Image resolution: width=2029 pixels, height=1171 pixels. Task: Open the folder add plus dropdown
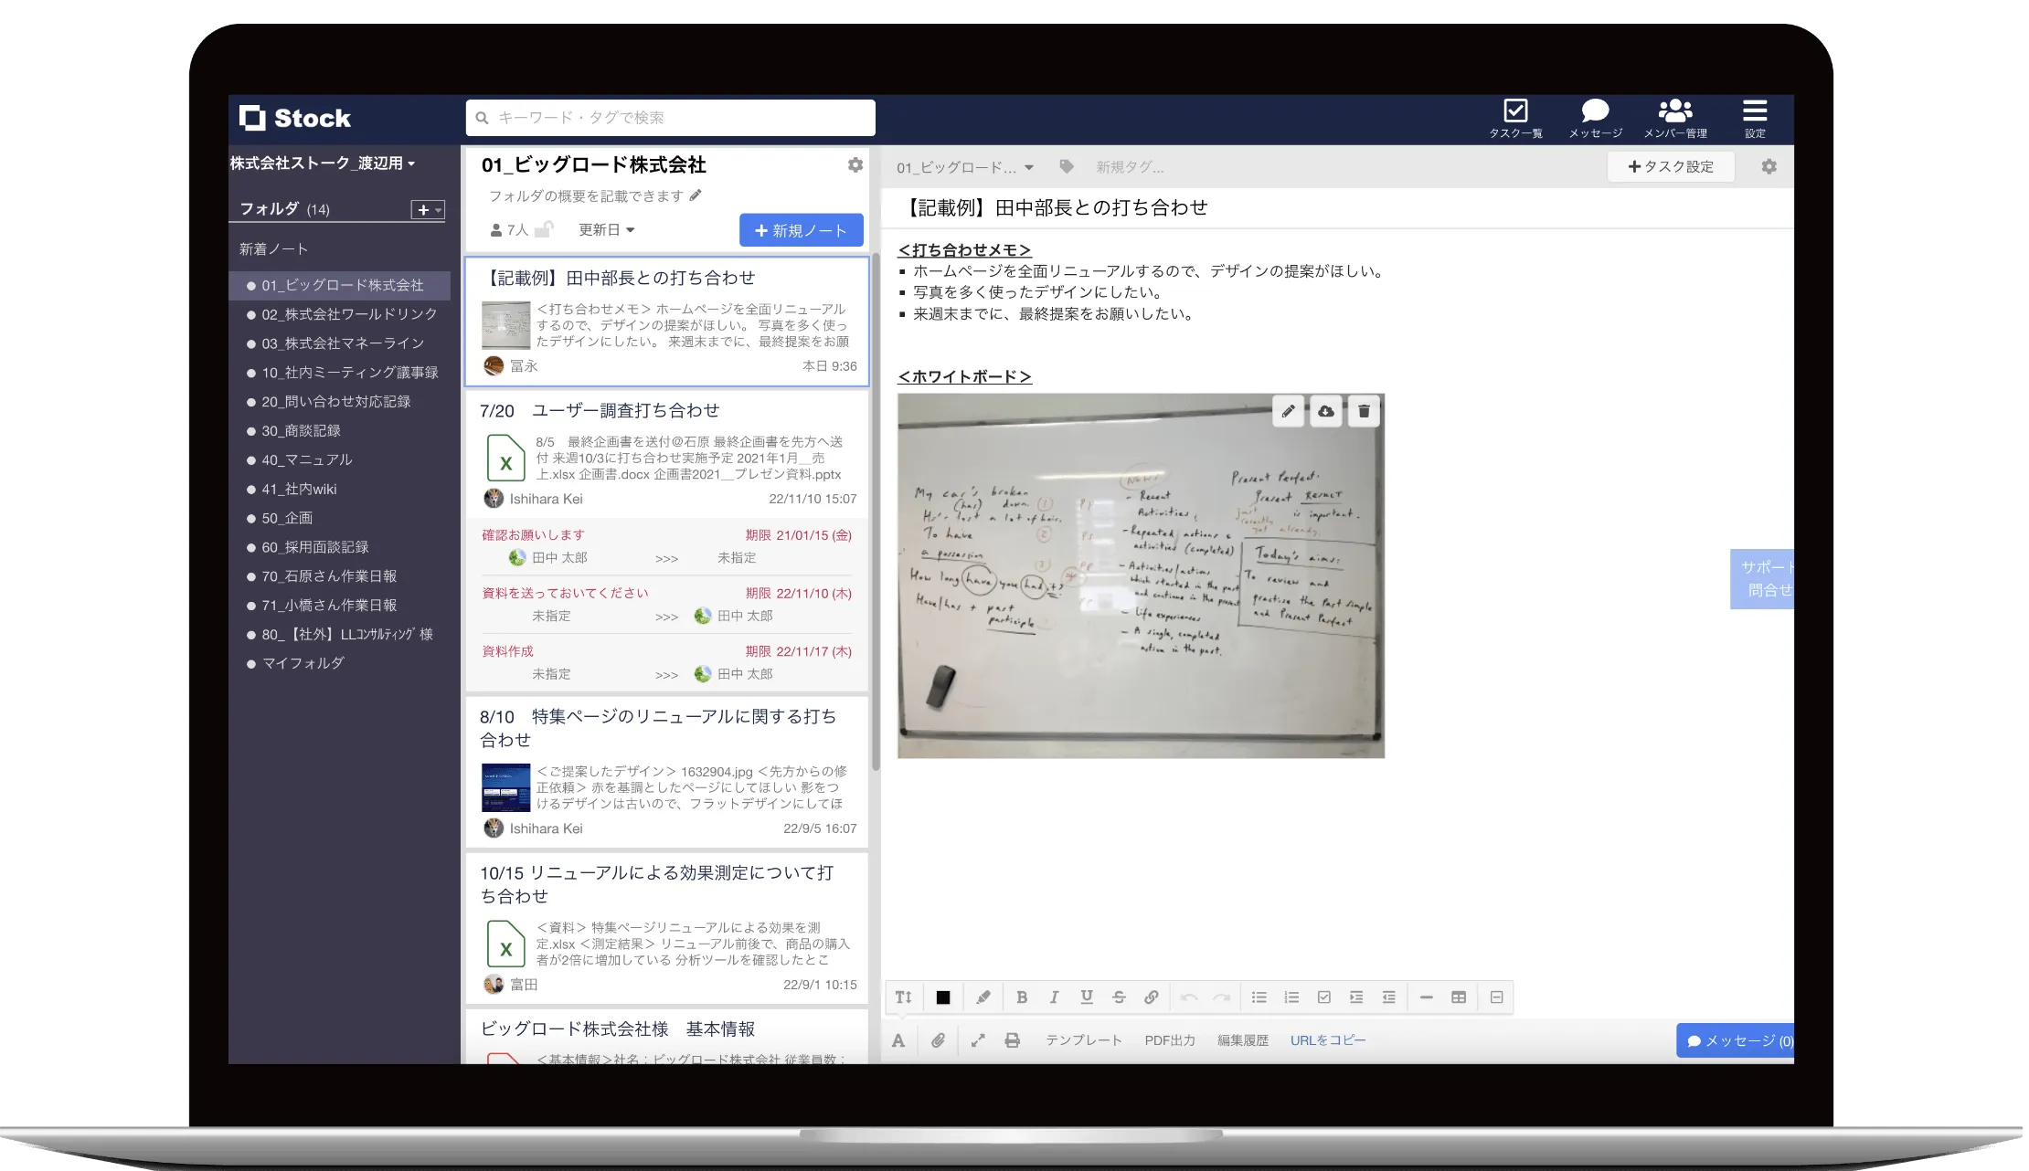pos(428,209)
